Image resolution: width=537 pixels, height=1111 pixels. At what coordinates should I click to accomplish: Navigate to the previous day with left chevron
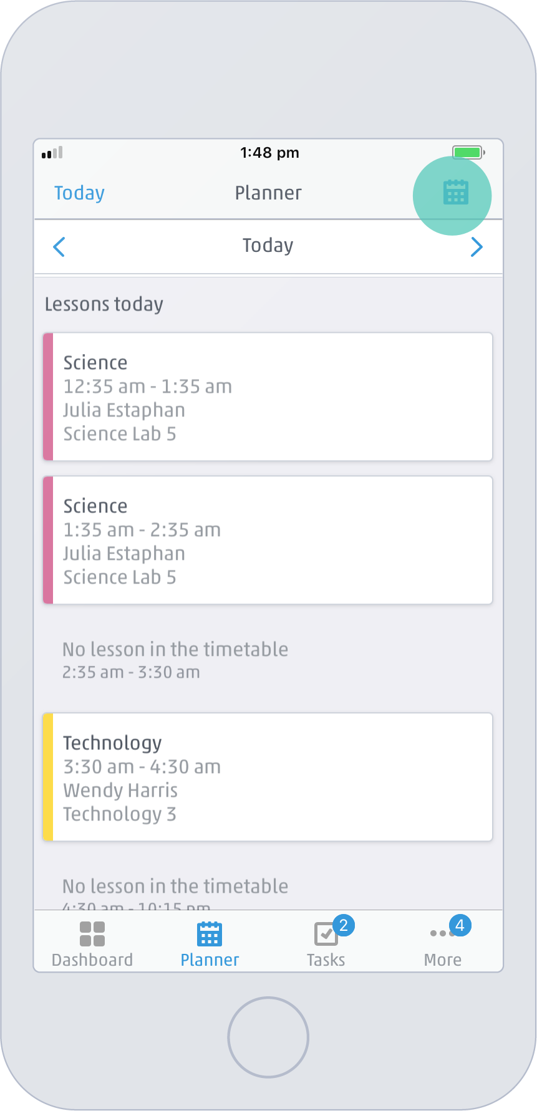point(59,247)
